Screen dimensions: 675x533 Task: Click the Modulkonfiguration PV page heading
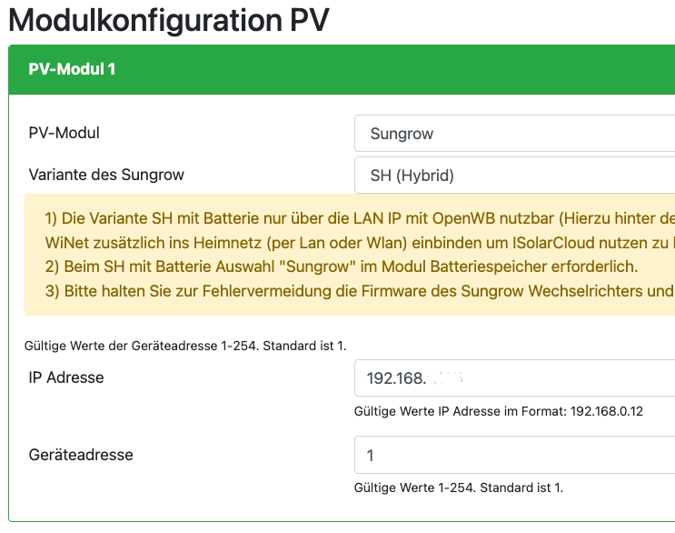tap(168, 20)
